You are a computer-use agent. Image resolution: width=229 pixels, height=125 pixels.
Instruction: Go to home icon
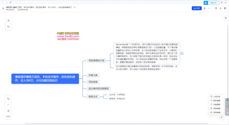point(3,8)
